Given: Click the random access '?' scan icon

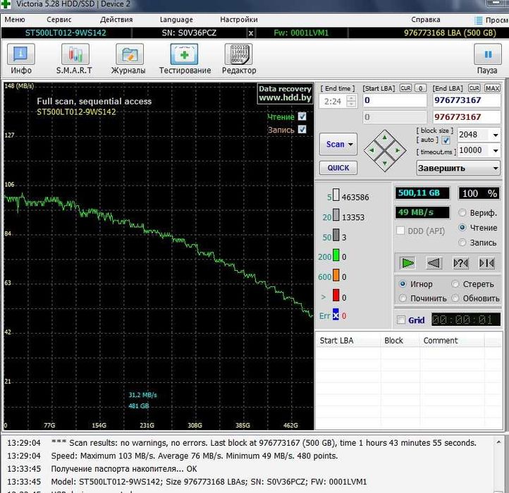Looking at the screenshot, I should coord(460,262).
